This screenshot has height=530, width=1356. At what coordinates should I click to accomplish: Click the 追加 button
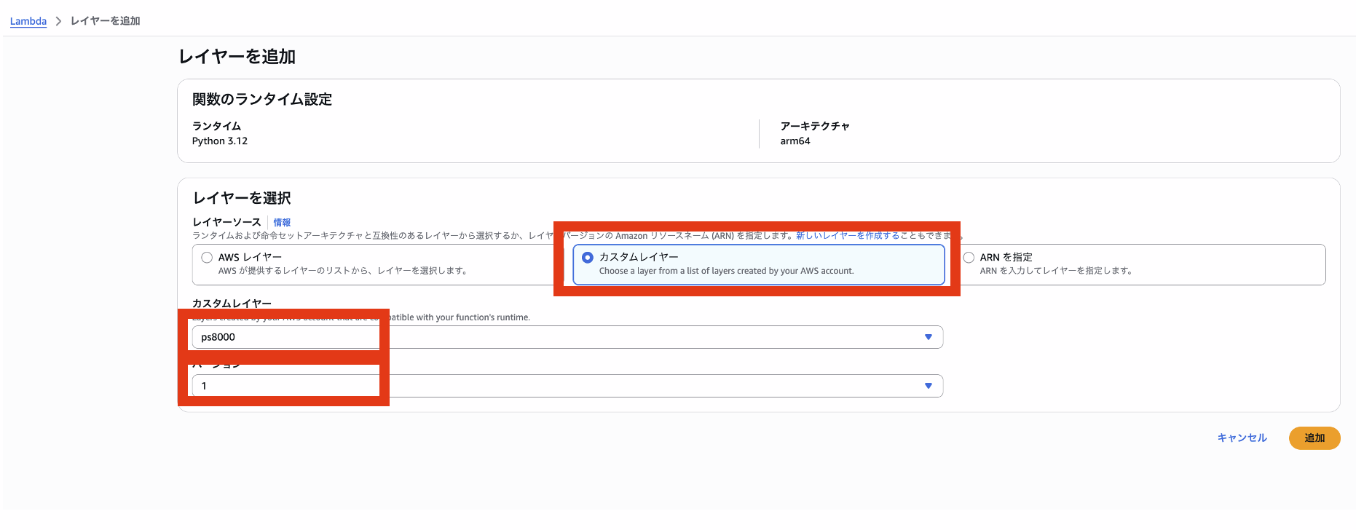pos(1314,438)
